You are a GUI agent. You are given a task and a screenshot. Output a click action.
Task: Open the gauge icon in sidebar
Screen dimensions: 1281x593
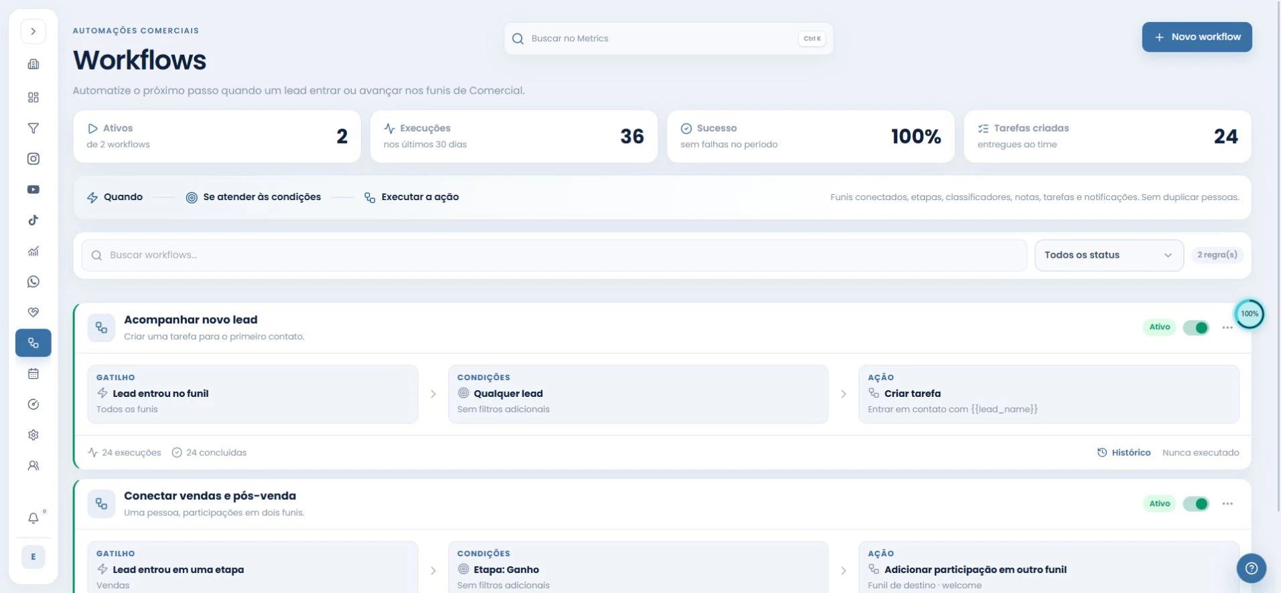(x=33, y=404)
